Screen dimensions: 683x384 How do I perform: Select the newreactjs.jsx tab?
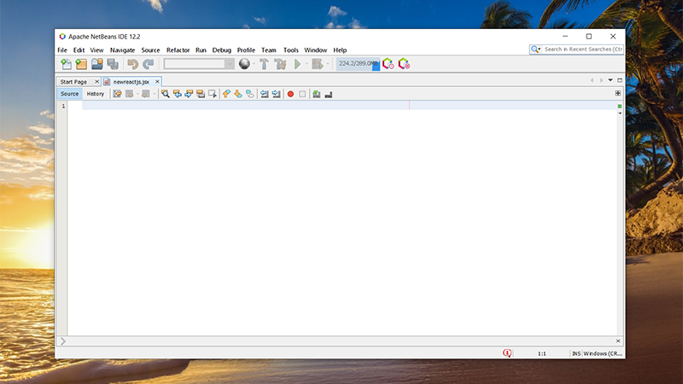[131, 81]
